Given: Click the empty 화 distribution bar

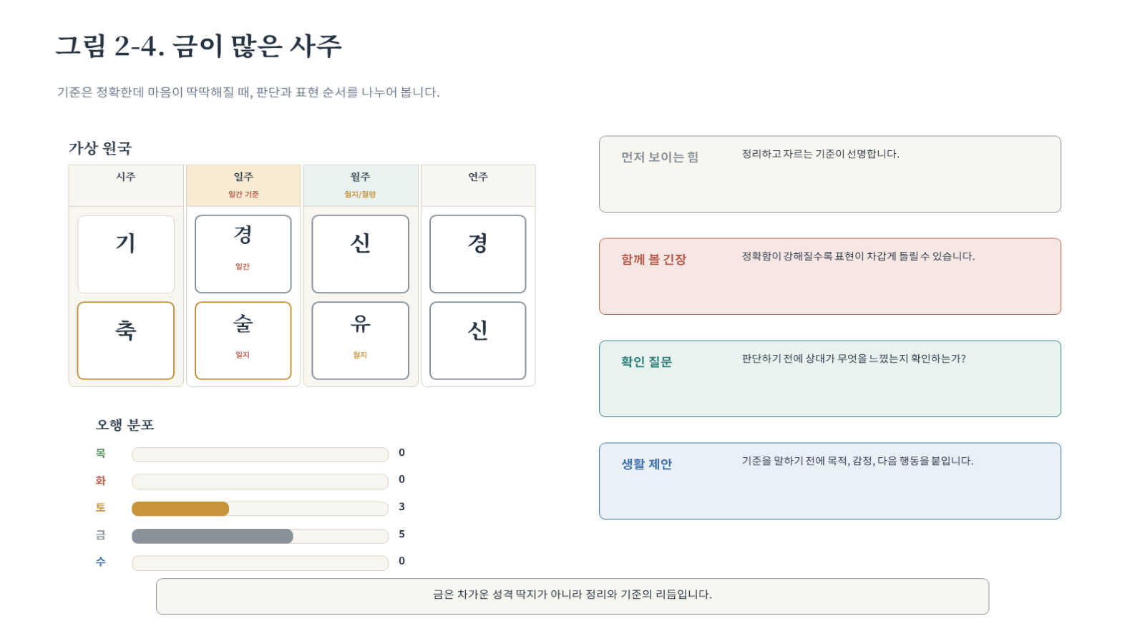Looking at the screenshot, I should (260, 482).
